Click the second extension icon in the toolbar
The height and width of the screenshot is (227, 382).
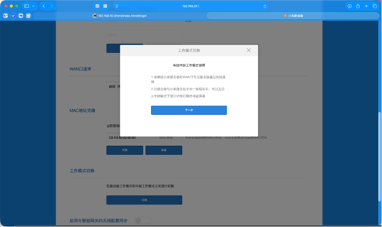pos(105,6)
